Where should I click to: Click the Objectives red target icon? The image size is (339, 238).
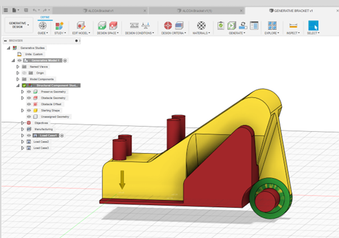pyautogui.click(x=168, y=26)
